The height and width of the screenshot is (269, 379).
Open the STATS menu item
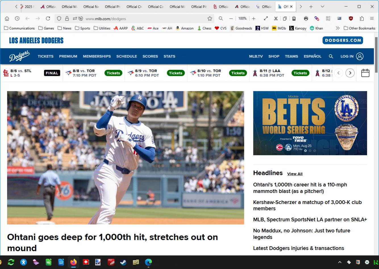pyautogui.click(x=169, y=56)
